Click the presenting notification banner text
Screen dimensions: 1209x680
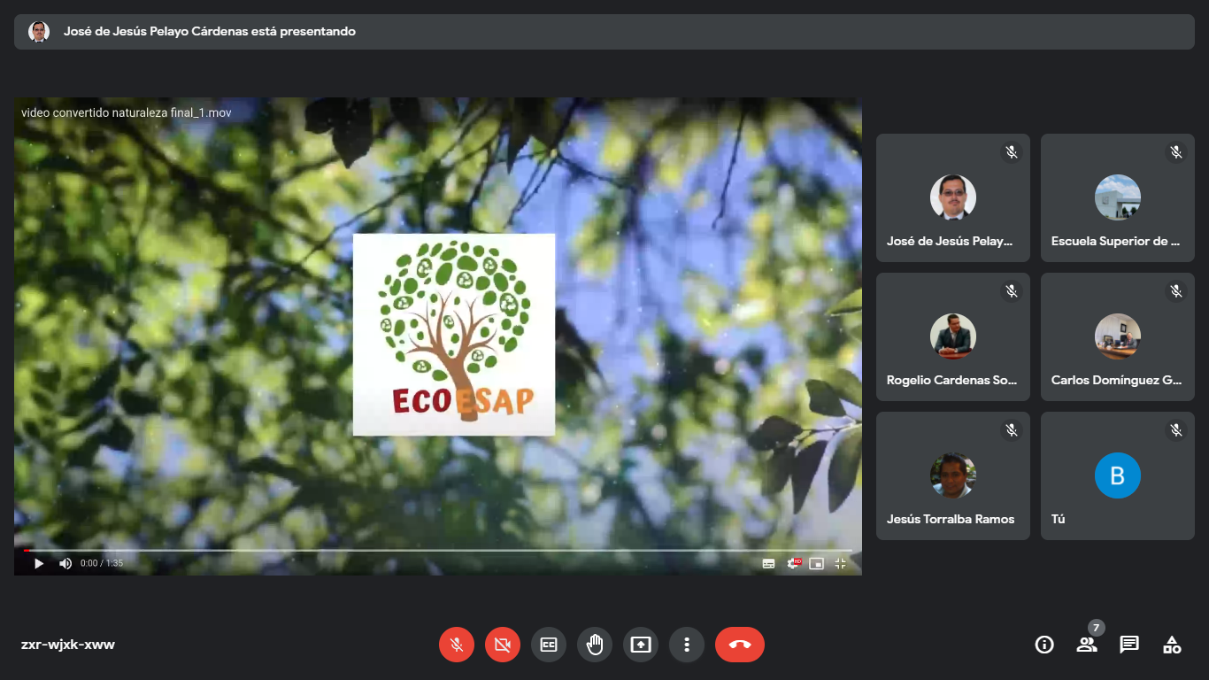click(x=210, y=31)
